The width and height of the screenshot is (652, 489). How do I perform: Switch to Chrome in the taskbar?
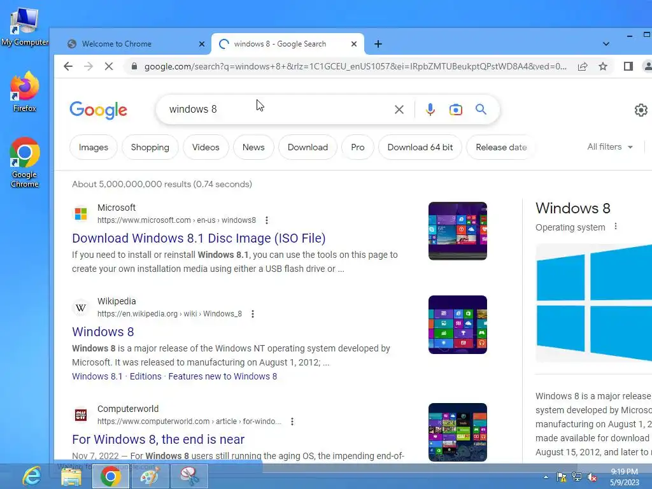110,476
